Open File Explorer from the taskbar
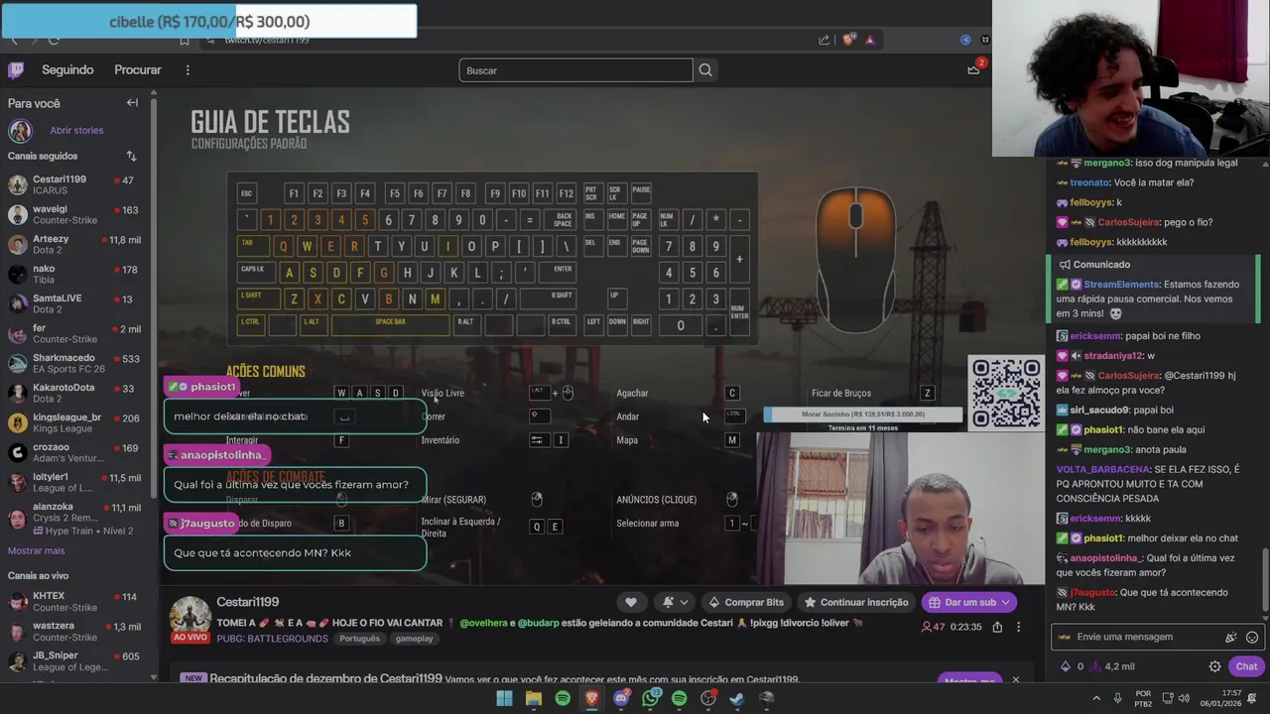Image resolution: width=1270 pixels, height=714 pixels. (x=534, y=698)
